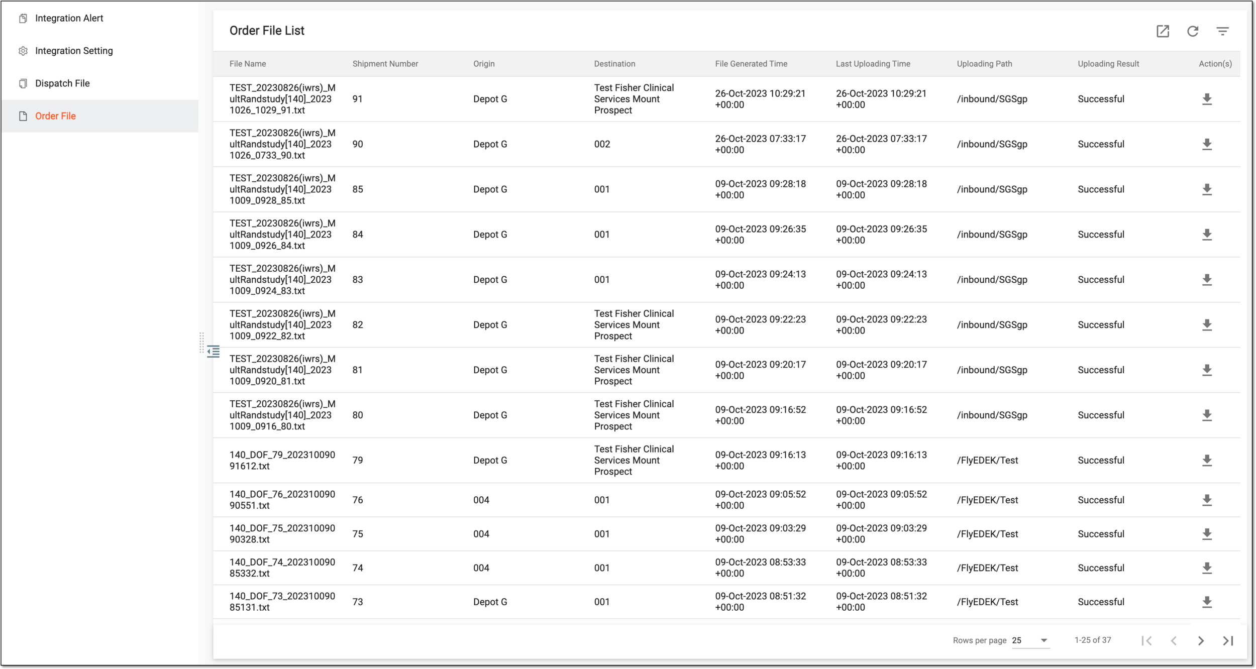This screenshot has width=1256, height=669.
Task: Select file 140_DOF_76_20231009090551.txt
Action: 282,500
